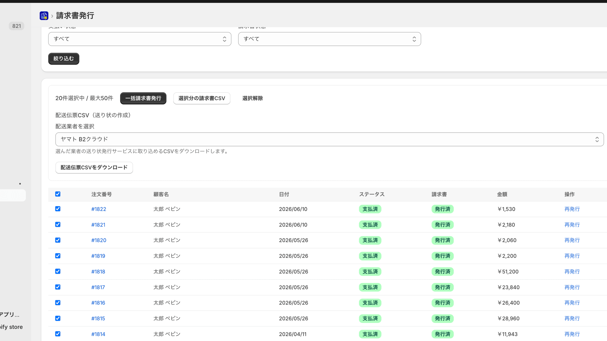This screenshot has height=341, width=607.
Task: Click the 金額 column header
Action: (x=502, y=194)
